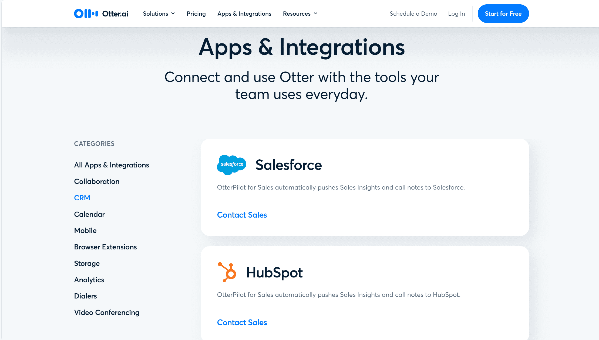Image resolution: width=599 pixels, height=340 pixels.
Task: Open Apps & Integrations in navigation bar
Action: tap(244, 13)
